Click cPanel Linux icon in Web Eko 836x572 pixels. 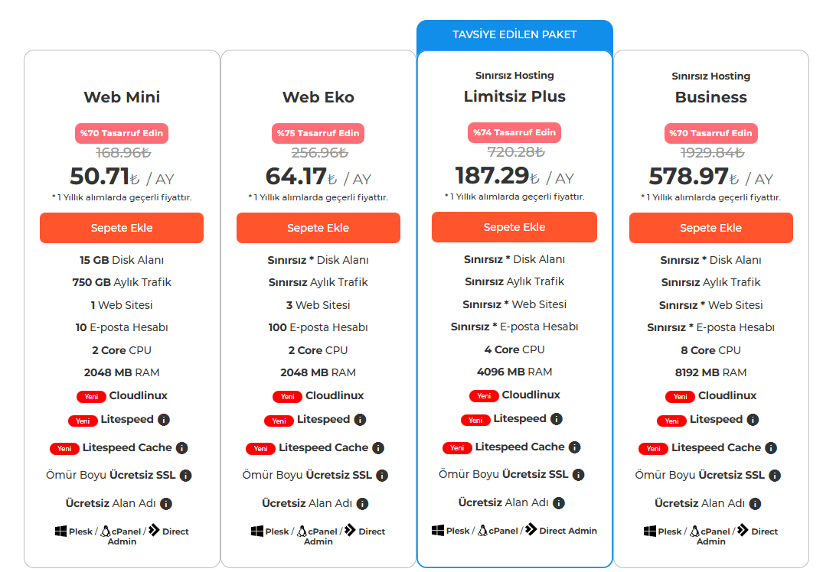(302, 531)
